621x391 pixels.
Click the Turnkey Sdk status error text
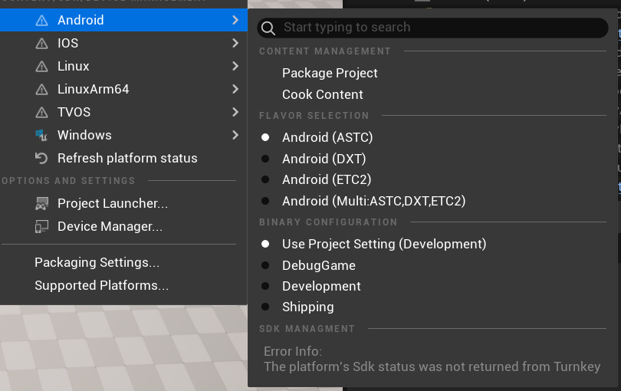point(432,366)
